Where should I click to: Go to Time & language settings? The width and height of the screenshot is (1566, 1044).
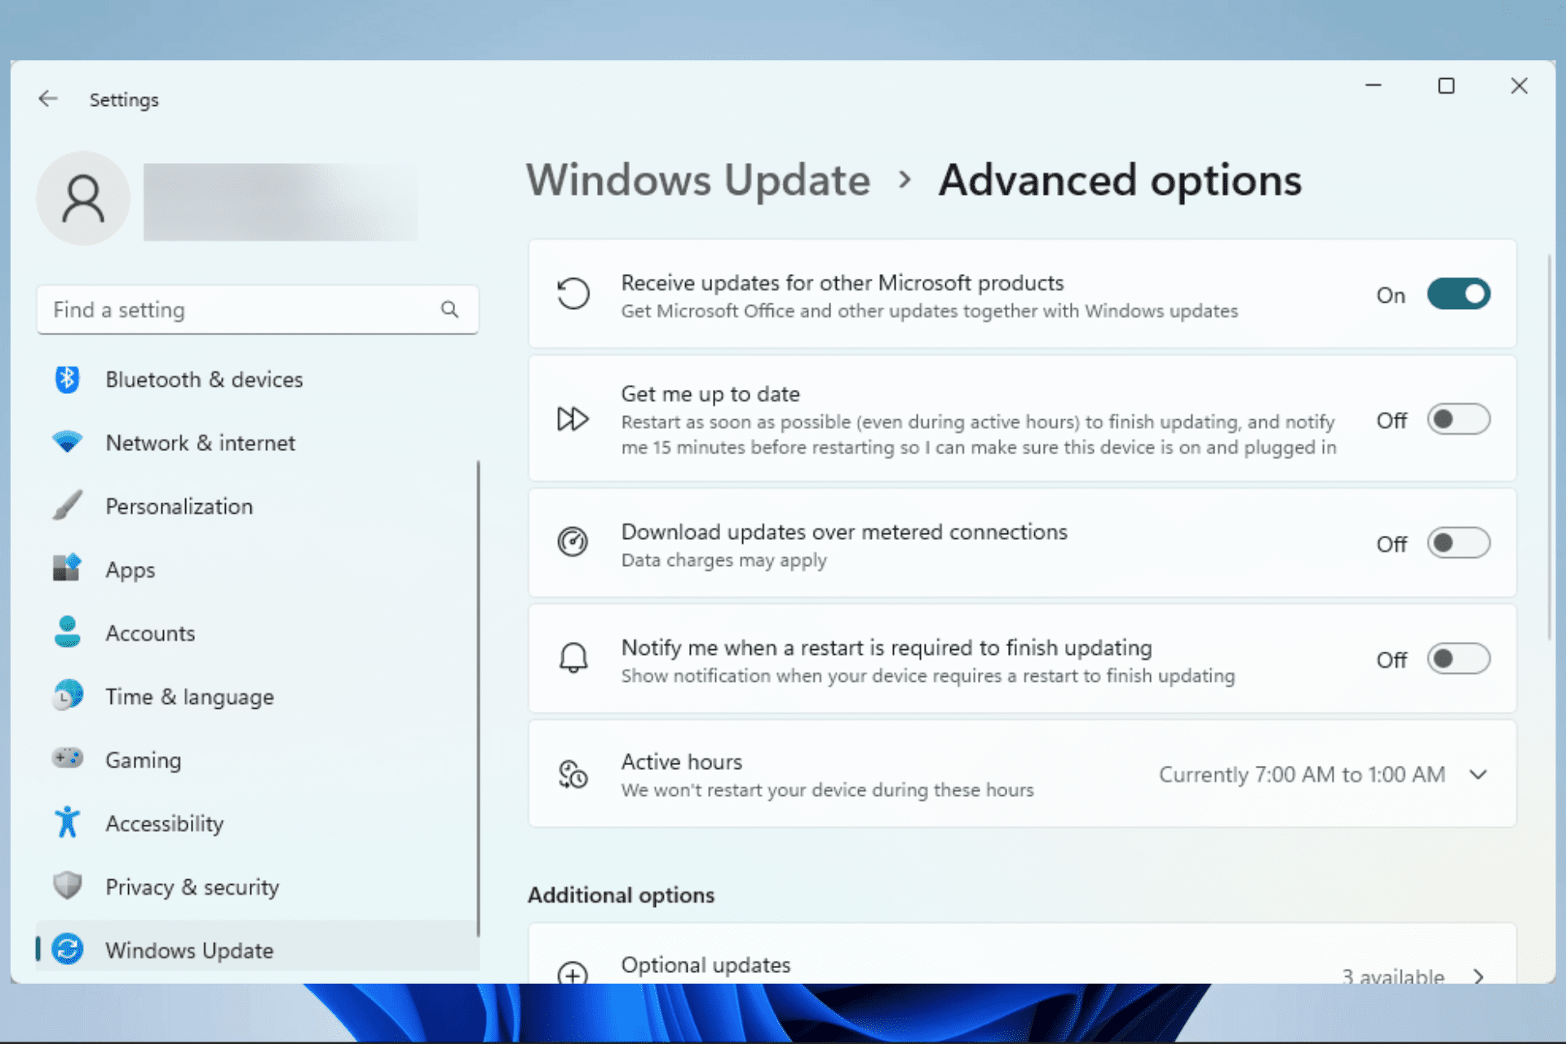tap(189, 697)
